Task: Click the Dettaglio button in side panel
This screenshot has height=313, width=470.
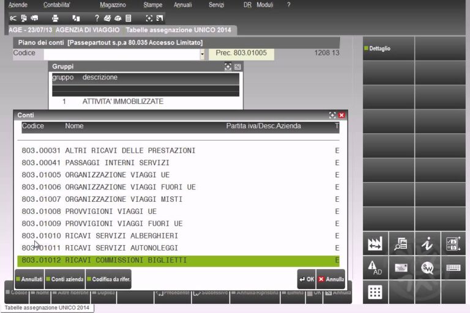Action: click(389, 48)
